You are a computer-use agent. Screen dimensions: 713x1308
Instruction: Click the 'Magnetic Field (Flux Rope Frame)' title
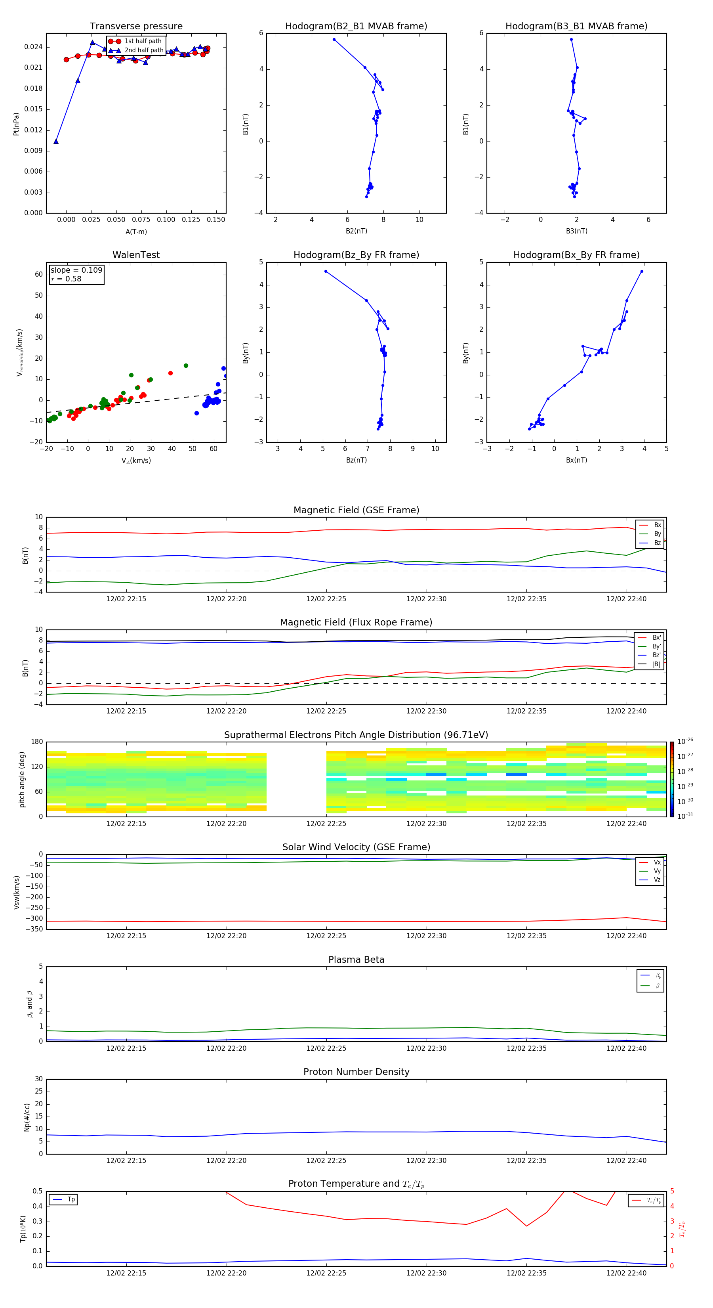[356, 623]
